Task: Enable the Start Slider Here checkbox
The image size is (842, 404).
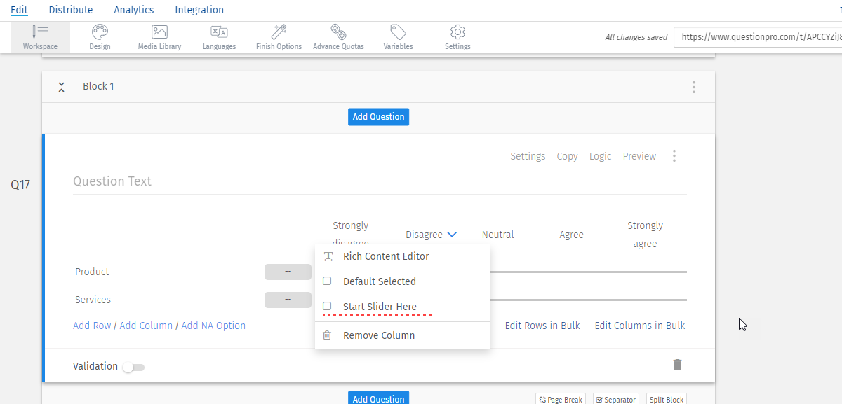Action: [x=327, y=307]
